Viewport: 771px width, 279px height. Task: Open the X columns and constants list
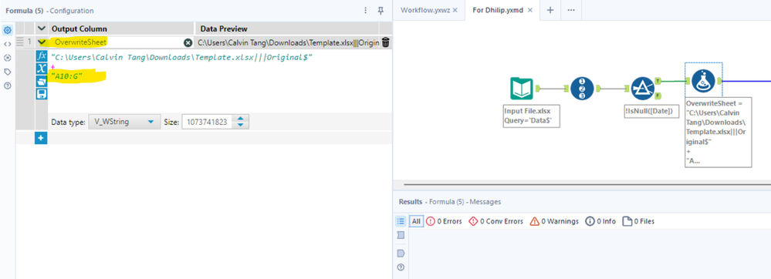point(42,69)
